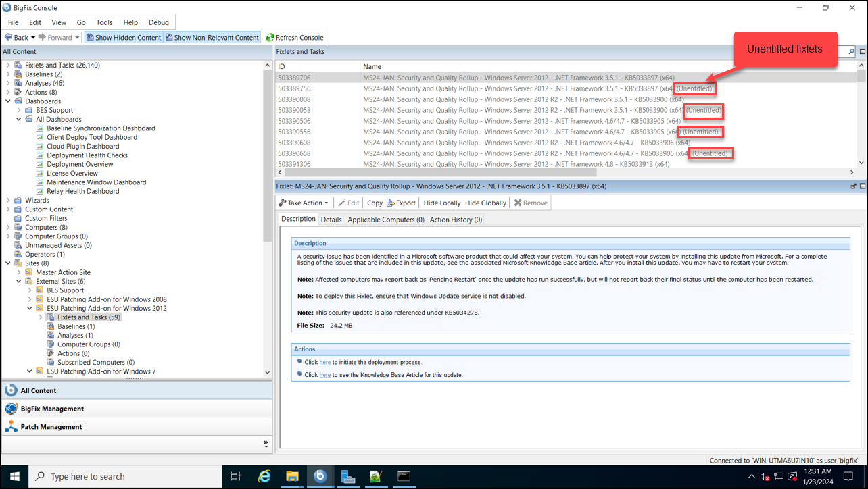Viewport: 868px width, 489px height.
Task: Open the All Content domain icon
Action: pyautogui.click(x=11, y=390)
